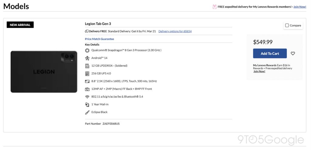Screen dimensions: 311x150
Task: Add tablet to wishlist with heart icon
Action: 293,54
